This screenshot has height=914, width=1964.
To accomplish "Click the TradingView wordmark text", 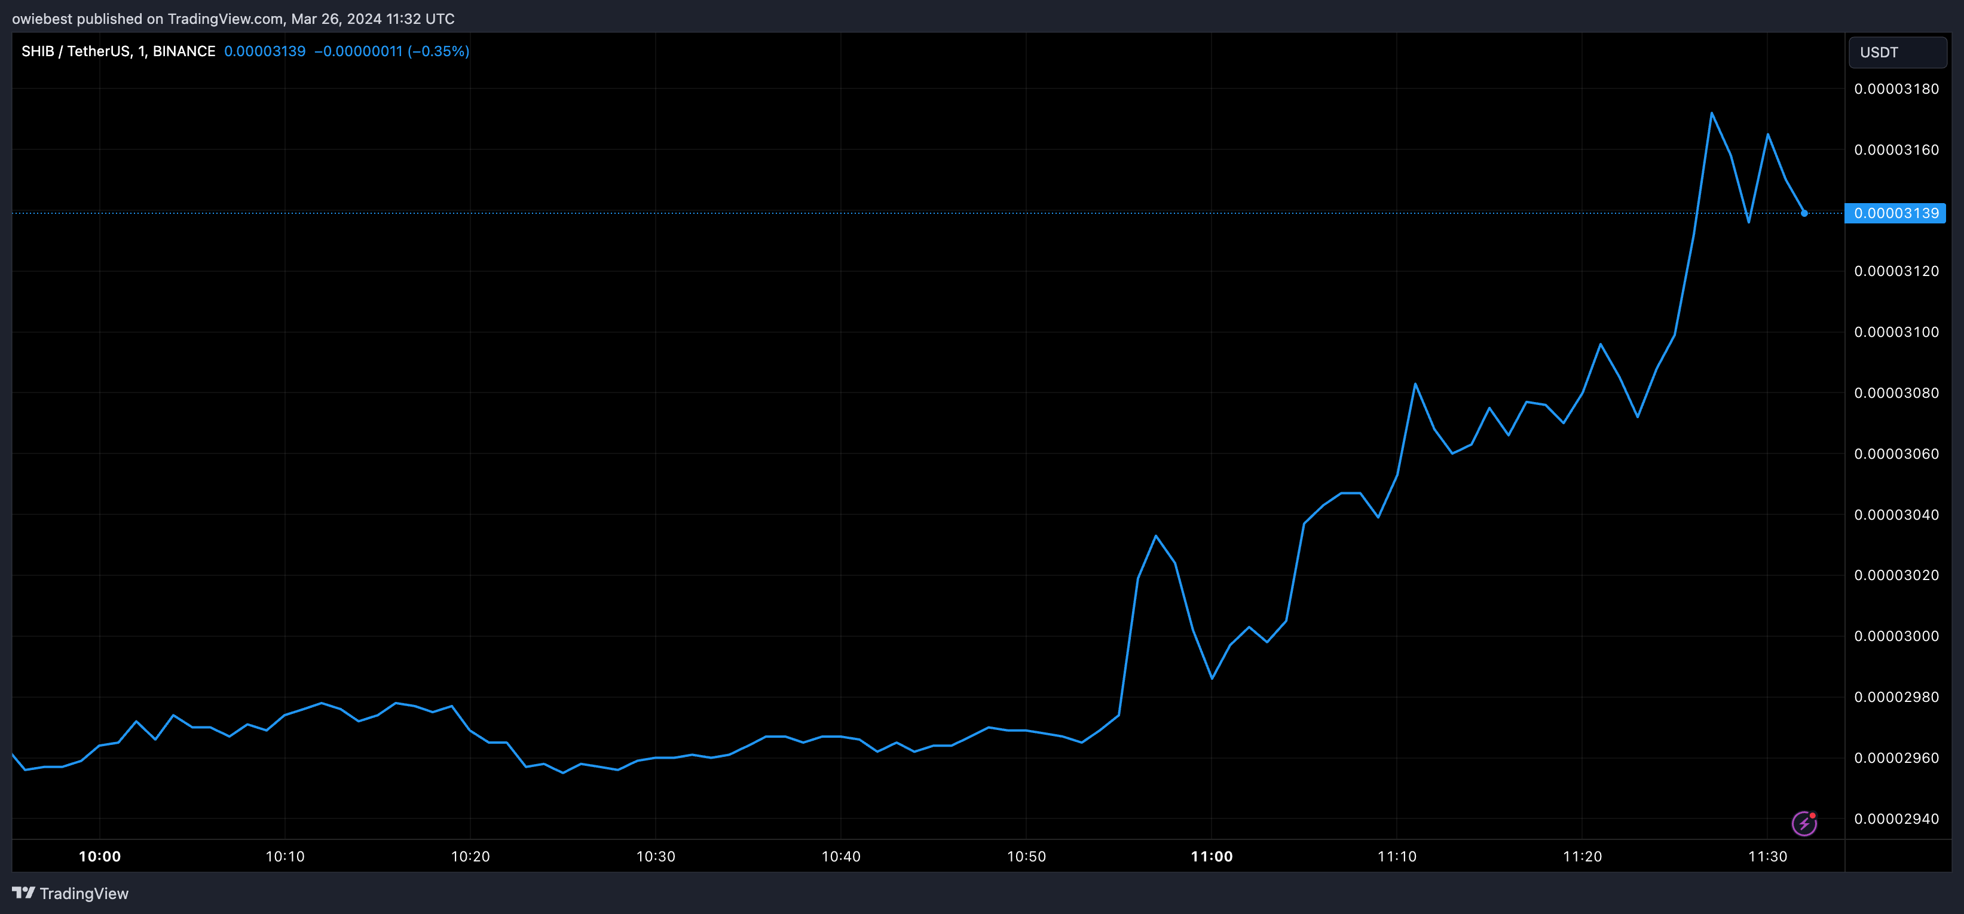I will (x=84, y=894).
